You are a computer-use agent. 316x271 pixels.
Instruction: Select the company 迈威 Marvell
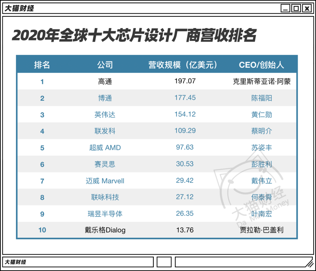coord(105,181)
